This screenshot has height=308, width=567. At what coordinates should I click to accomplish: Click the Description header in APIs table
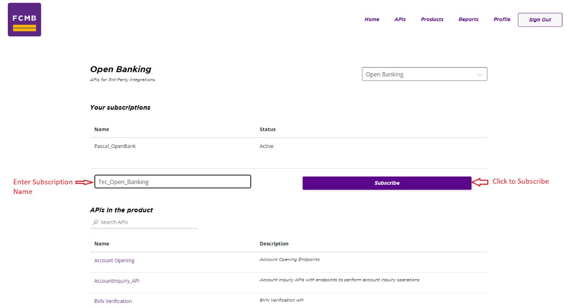274,244
